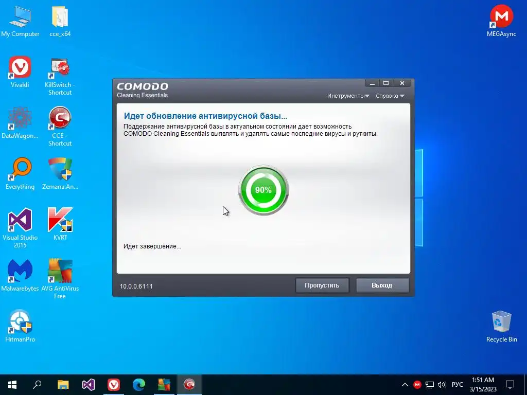Close the Comodo Cleaning Essentials window

402,83
